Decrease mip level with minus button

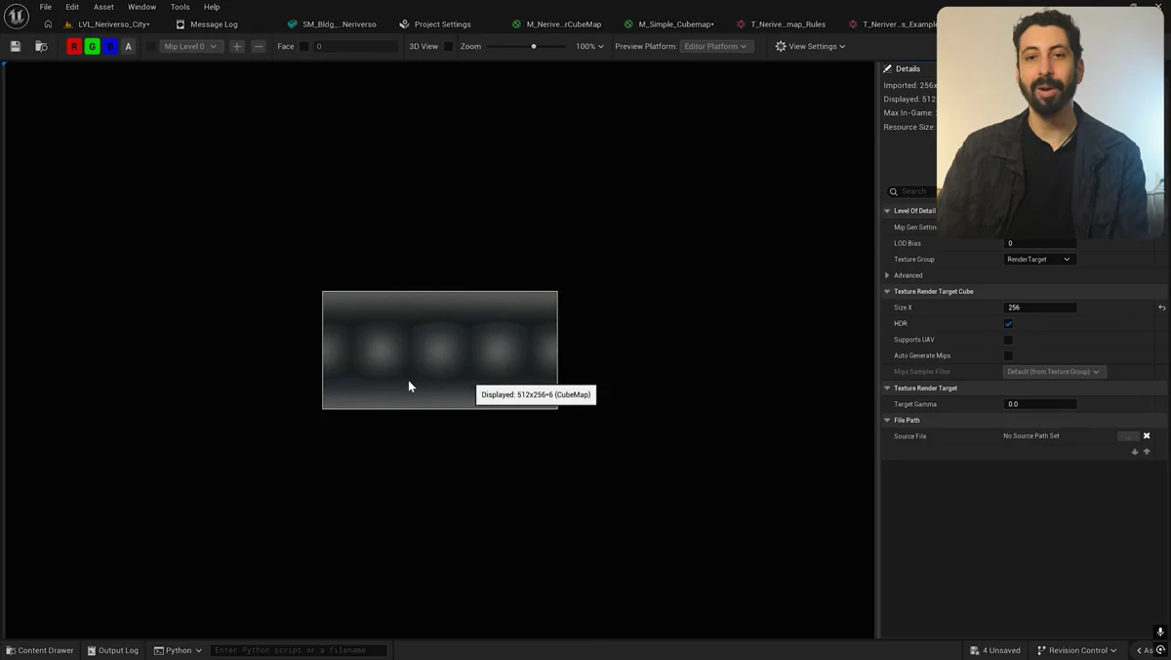click(x=259, y=46)
